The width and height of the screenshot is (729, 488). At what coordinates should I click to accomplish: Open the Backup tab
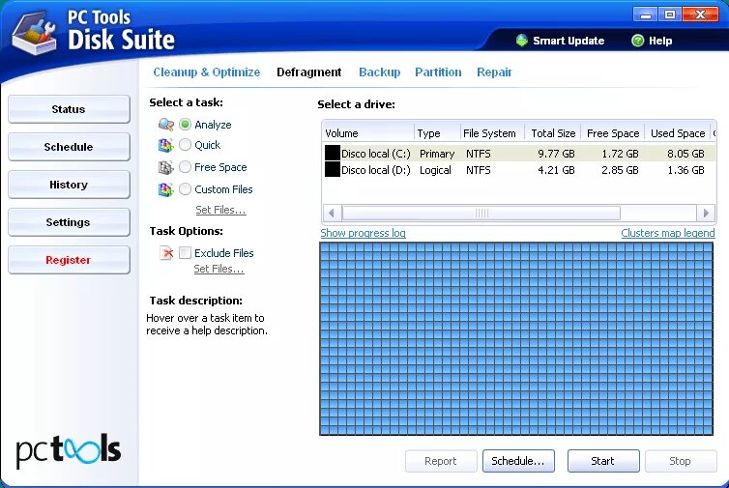(x=379, y=72)
